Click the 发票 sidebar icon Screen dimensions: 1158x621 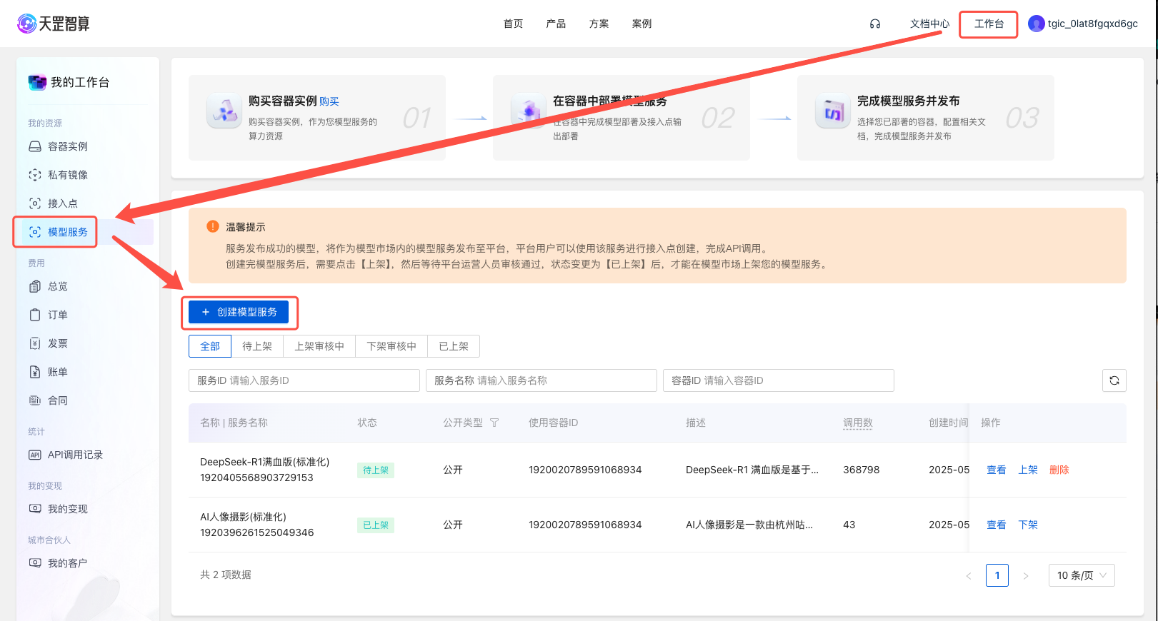[x=35, y=343]
